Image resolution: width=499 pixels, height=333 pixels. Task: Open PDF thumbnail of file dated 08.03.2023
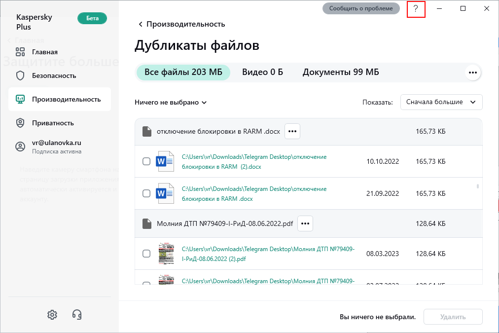(x=166, y=254)
